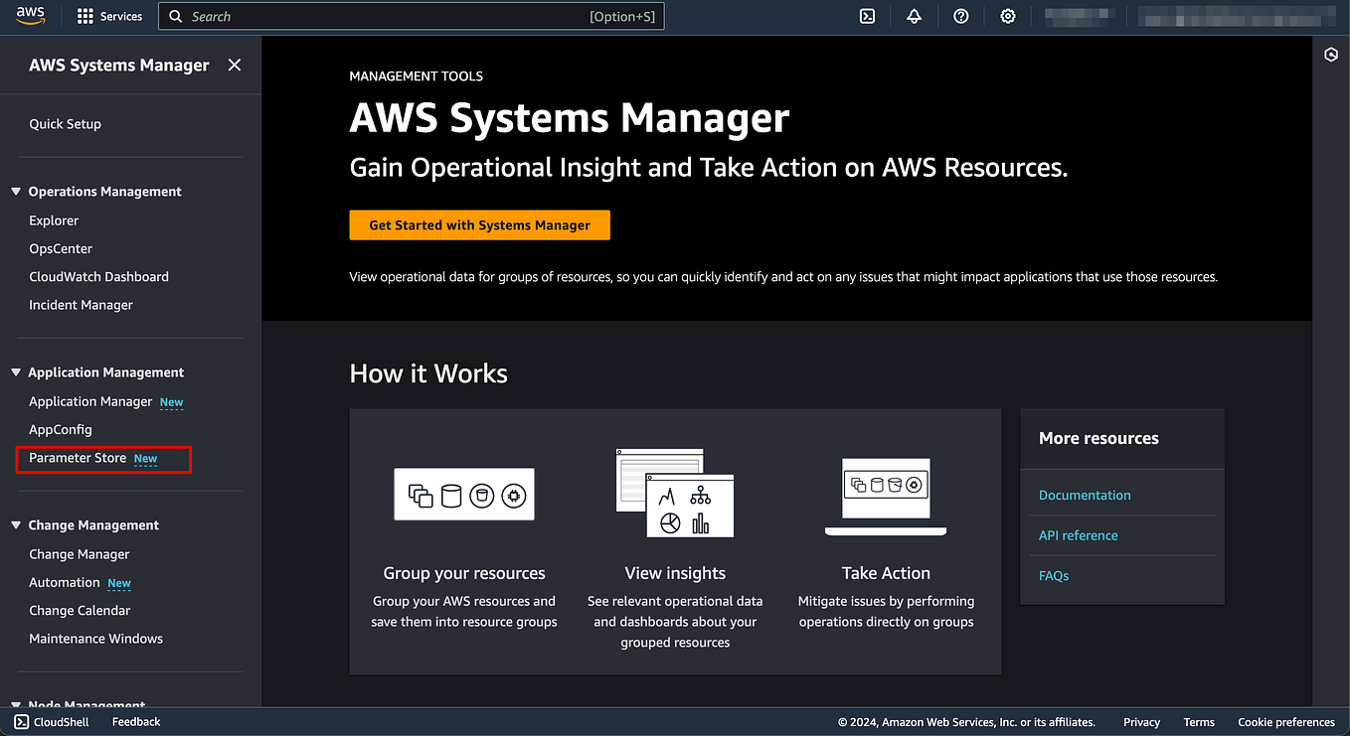Image resolution: width=1350 pixels, height=736 pixels.
Task: Navigate to Incident Manager
Action: pos(81,304)
